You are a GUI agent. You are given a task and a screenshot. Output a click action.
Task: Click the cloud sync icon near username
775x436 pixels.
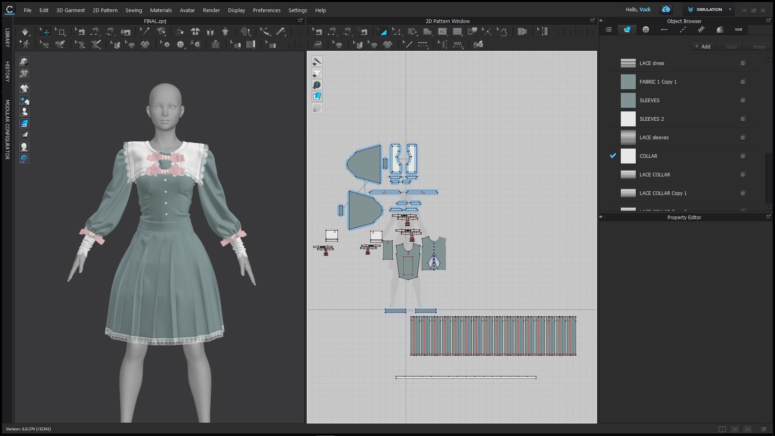click(666, 9)
